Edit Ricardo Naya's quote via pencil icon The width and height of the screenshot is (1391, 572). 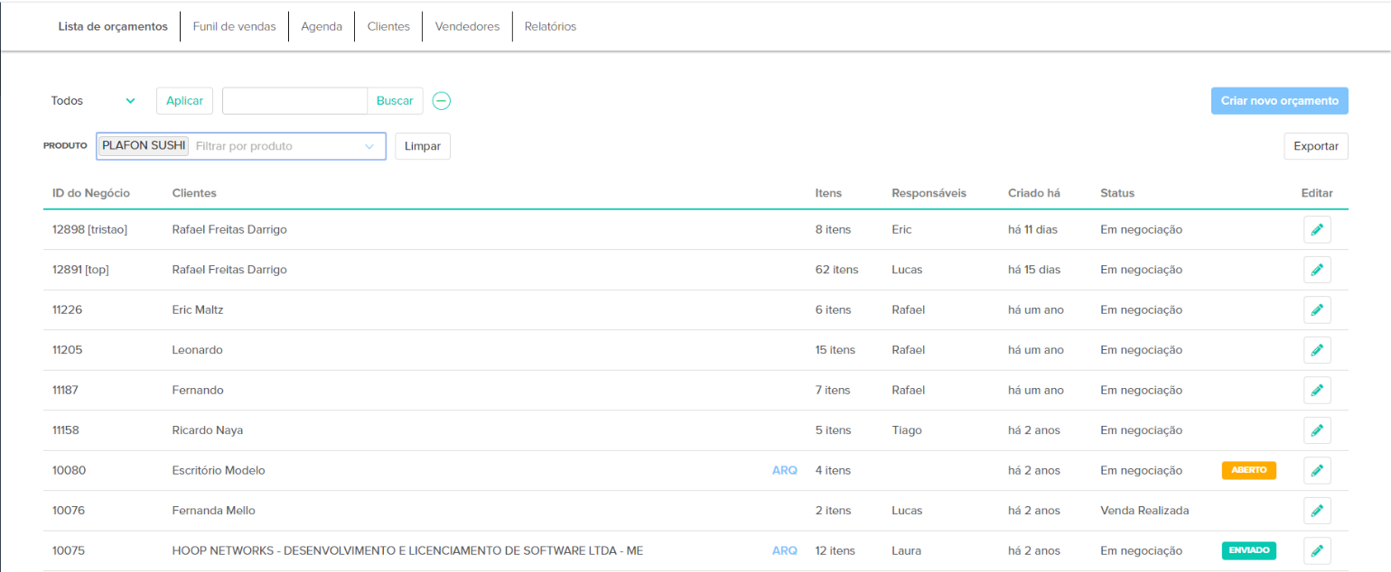pos(1316,430)
